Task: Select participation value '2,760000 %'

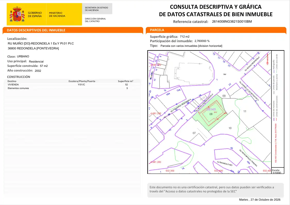Action: pyautogui.click(x=202, y=41)
